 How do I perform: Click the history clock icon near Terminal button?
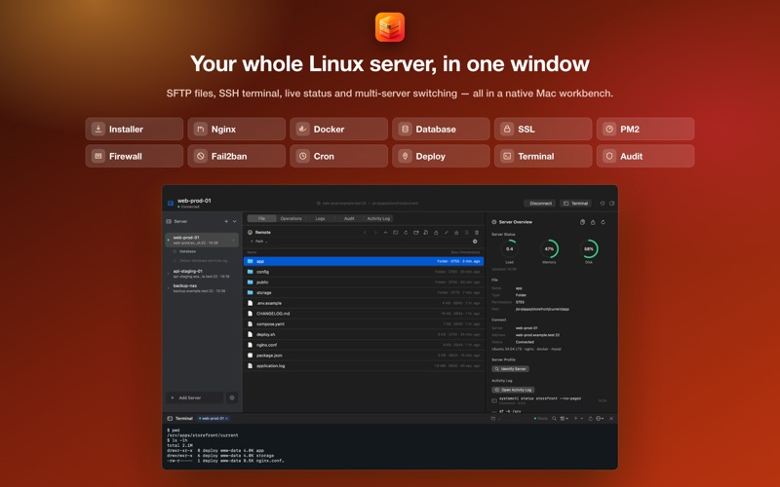click(603, 204)
